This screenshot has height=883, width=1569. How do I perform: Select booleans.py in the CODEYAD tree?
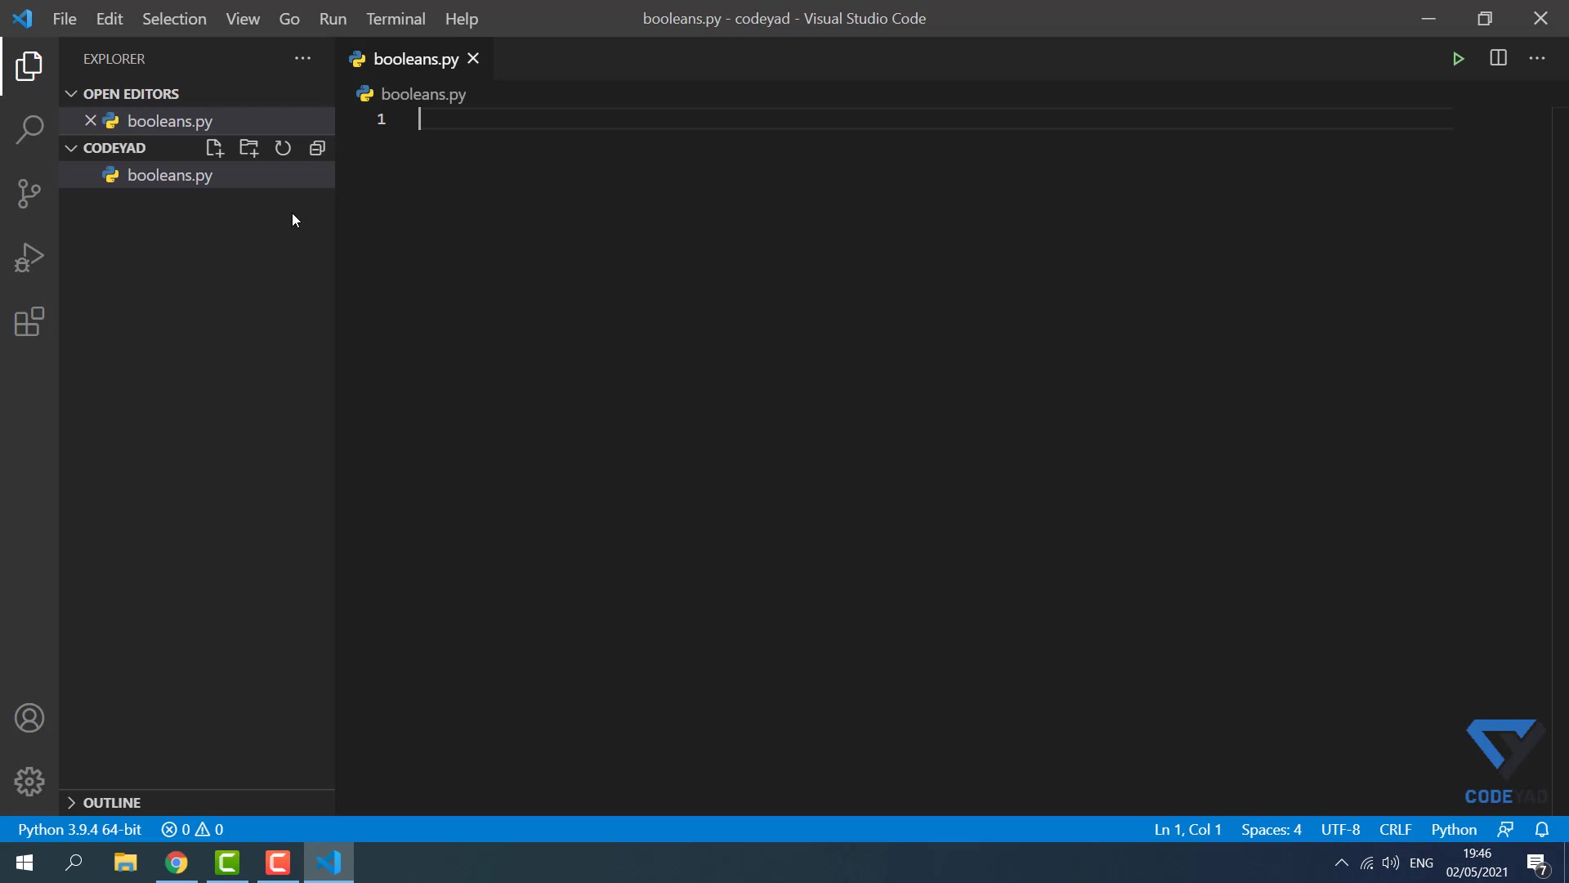click(170, 175)
